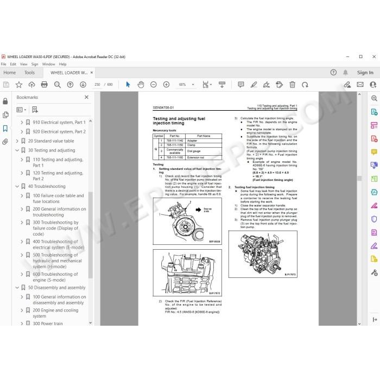Image resolution: width=380 pixels, height=380 pixels.
Task: Open the notifications bell
Action: [x=345, y=72]
